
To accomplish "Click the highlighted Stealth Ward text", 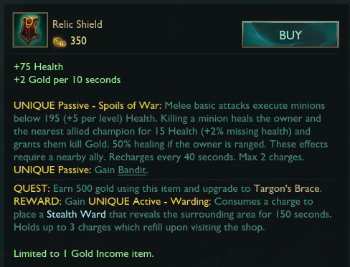I will [76, 214].
